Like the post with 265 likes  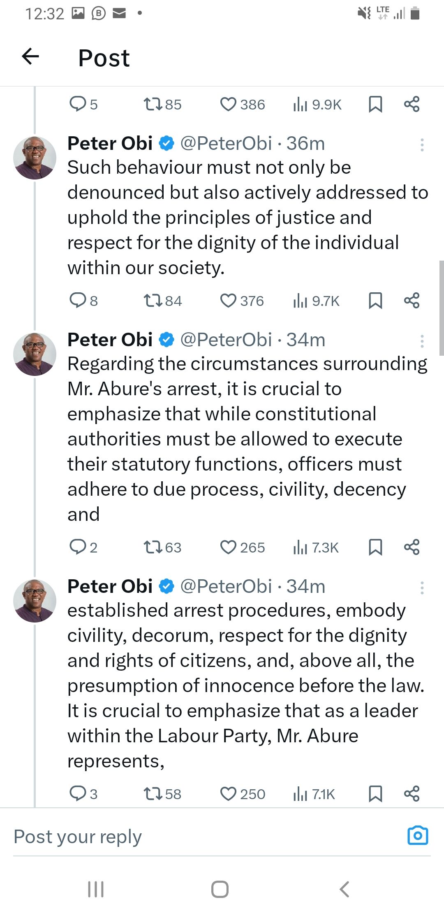228,547
